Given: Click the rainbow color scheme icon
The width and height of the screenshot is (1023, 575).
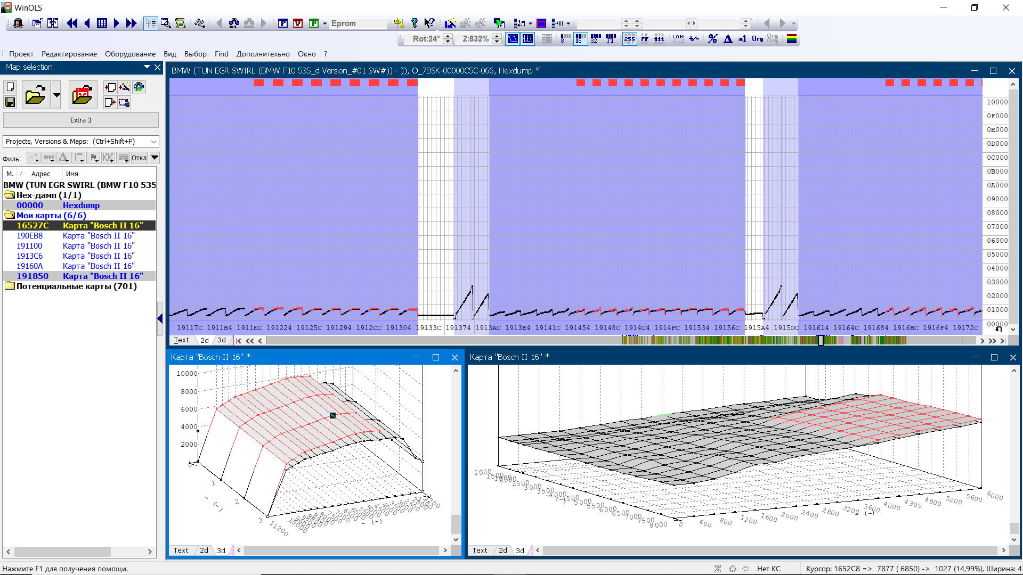Looking at the screenshot, I should pyautogui.click(x=792, y=39).
